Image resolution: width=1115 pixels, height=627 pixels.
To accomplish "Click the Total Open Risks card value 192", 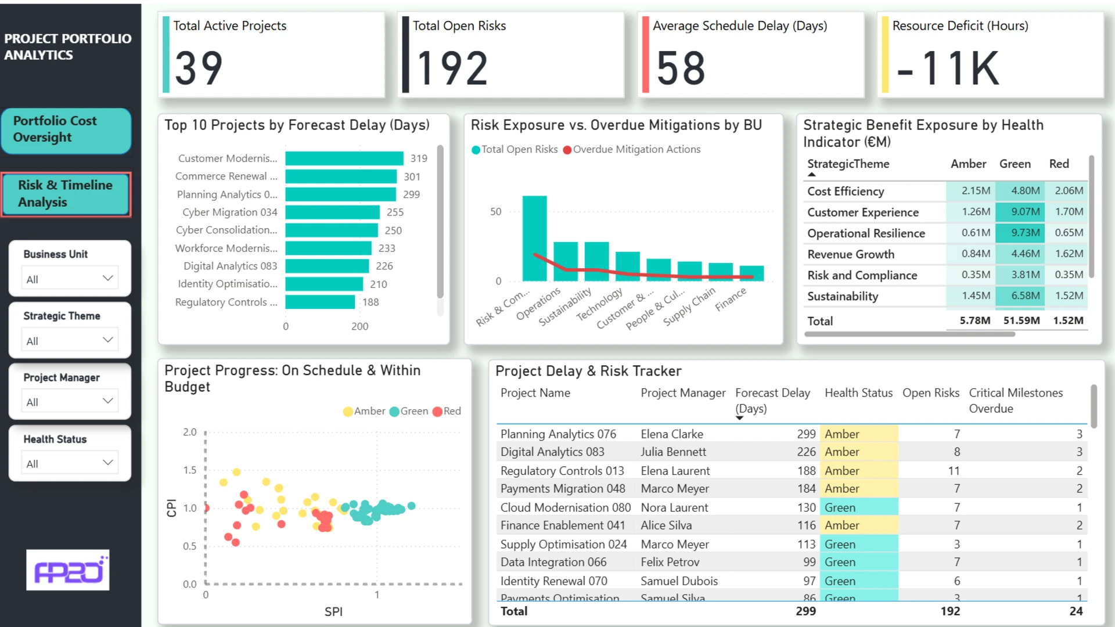I will [452, 69].
